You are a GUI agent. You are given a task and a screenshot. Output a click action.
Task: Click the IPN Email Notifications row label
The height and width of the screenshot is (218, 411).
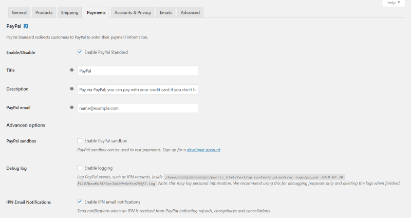coord(29,202)
